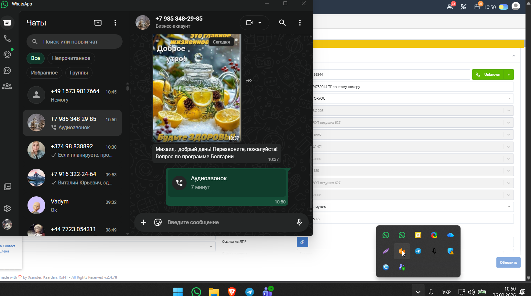Open OneDrive from the system tray popup
Screen dimensions: 531x296
pos(450,235)
